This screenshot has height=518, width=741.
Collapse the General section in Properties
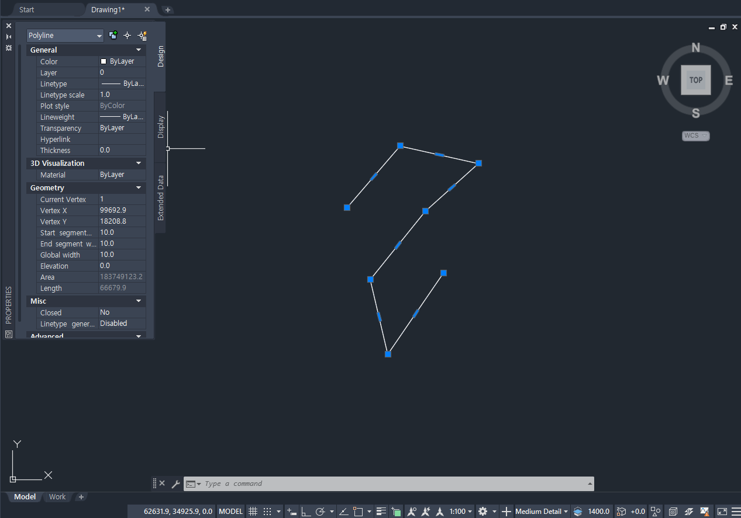coord(139,50)
